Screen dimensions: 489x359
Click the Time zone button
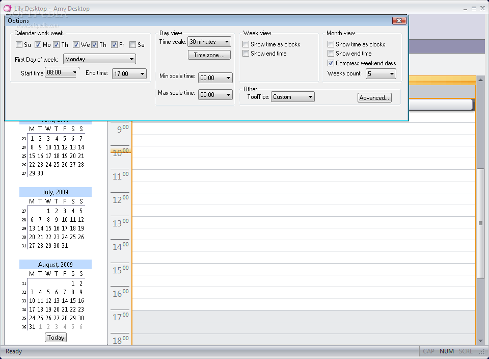point(209,55)
